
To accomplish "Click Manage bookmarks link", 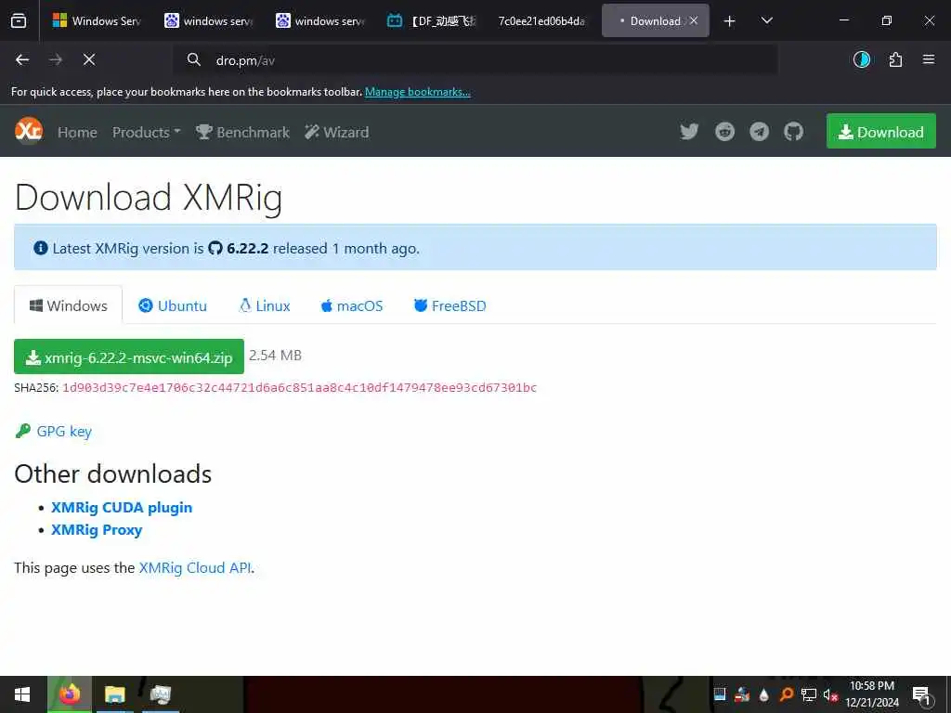I will (x=417, y=92).
